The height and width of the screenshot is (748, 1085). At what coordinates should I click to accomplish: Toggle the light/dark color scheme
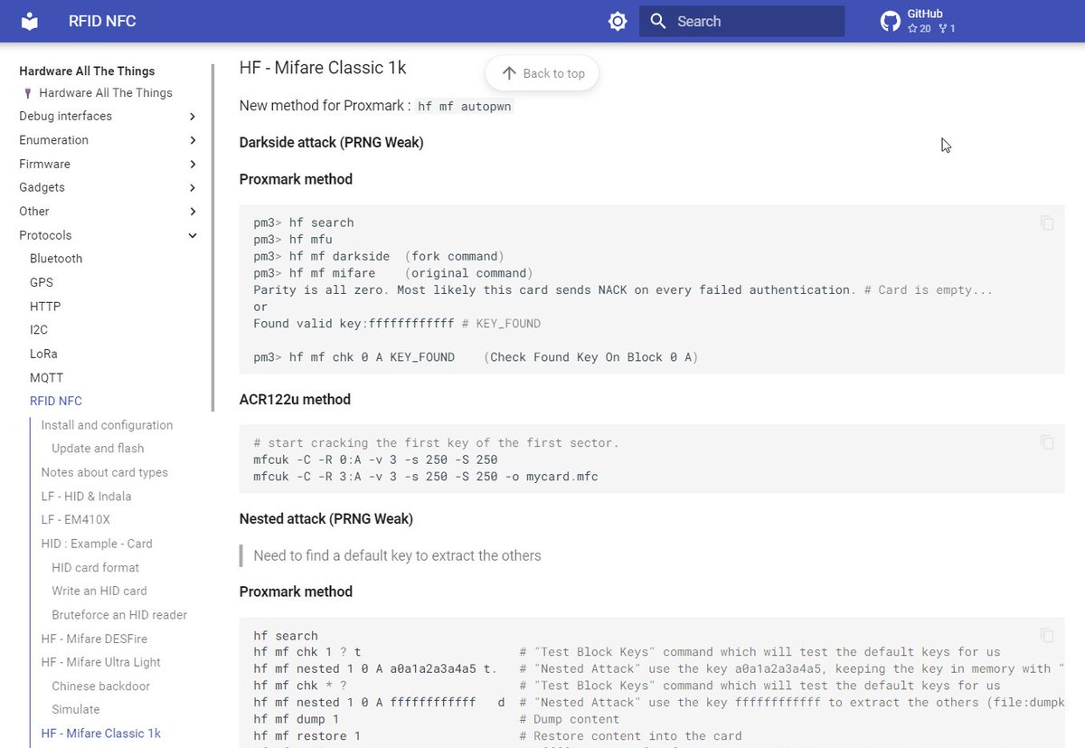pyautogui.click(x=618, y=21)
